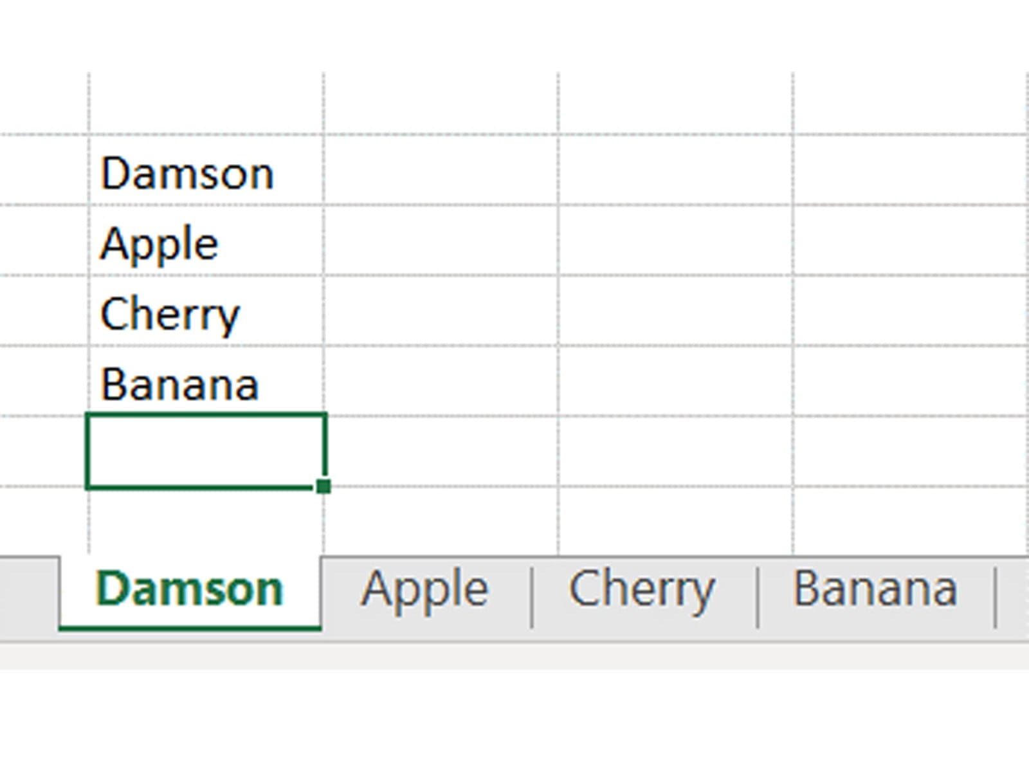
Task: Go to the Banana sheet tab
Action: [x=875, y=590]
